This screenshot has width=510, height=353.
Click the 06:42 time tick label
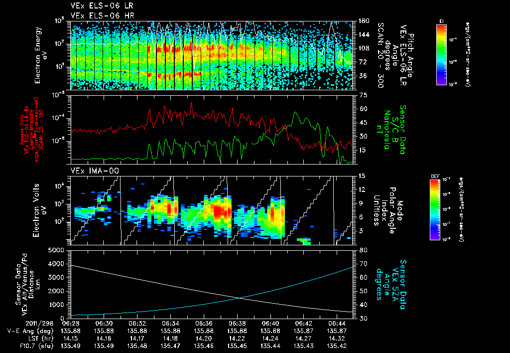tap(304, 324)
